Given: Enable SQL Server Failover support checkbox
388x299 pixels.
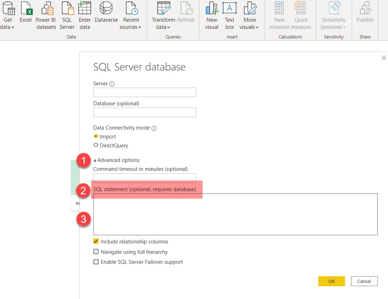Looking at the screenshot, I should pos(96,262).
